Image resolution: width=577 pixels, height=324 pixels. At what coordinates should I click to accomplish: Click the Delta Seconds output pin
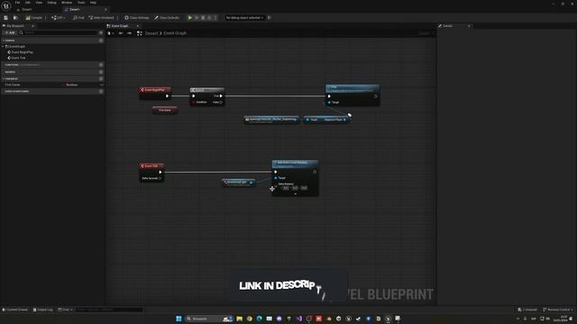[160, 178]
